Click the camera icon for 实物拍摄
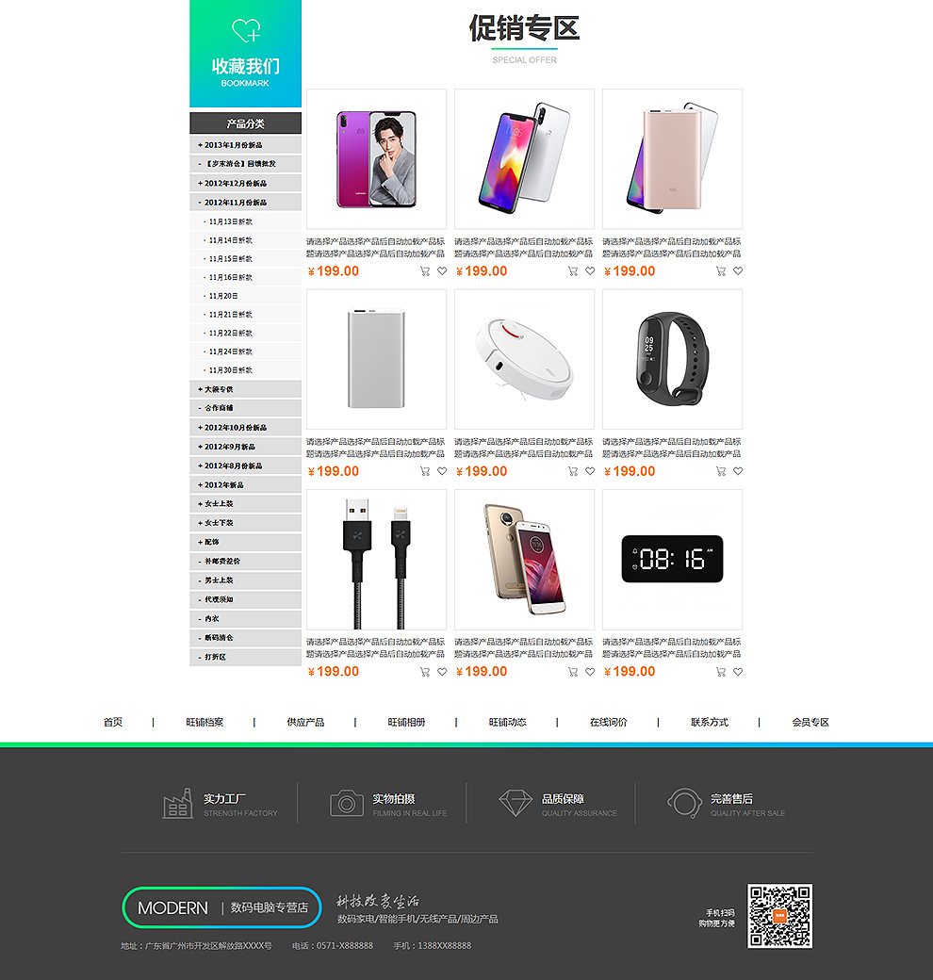 pyautogui.click(x=347, y=803)
